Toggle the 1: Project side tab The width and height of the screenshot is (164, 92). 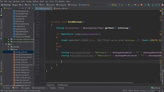pyautogui.click(x=1, y=12)
